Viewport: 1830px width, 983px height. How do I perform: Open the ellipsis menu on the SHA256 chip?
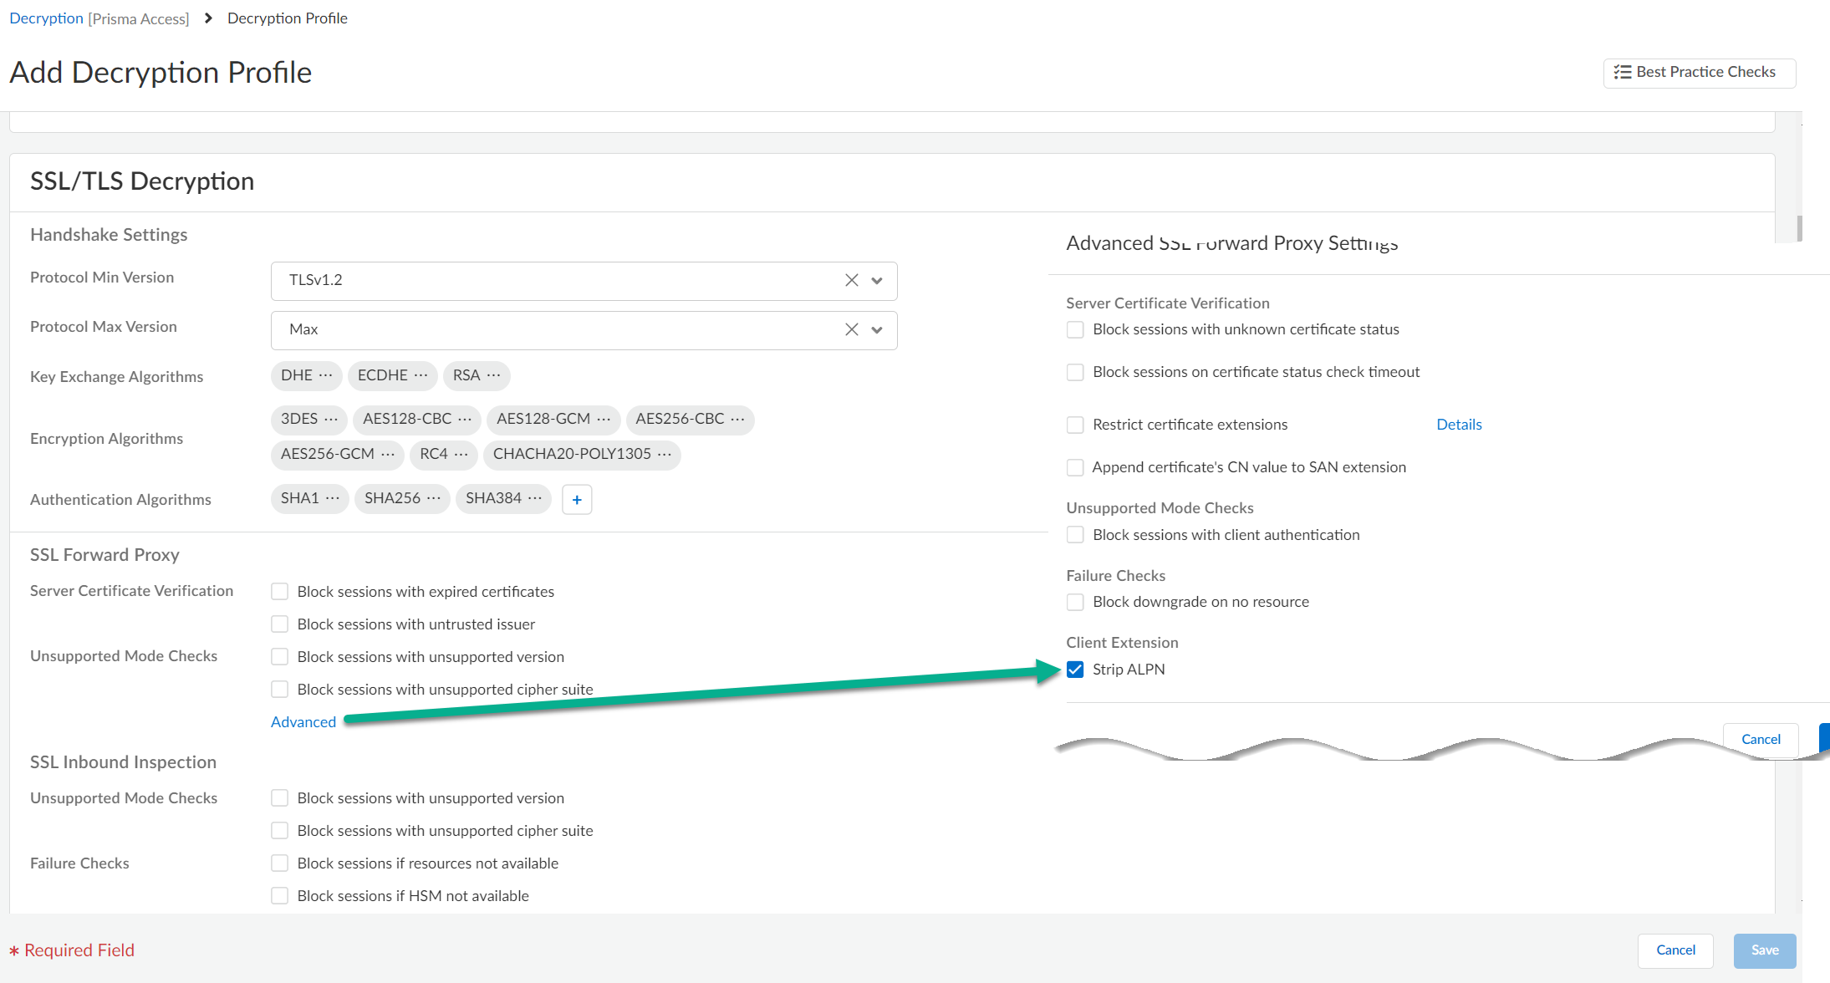(434, 498)
